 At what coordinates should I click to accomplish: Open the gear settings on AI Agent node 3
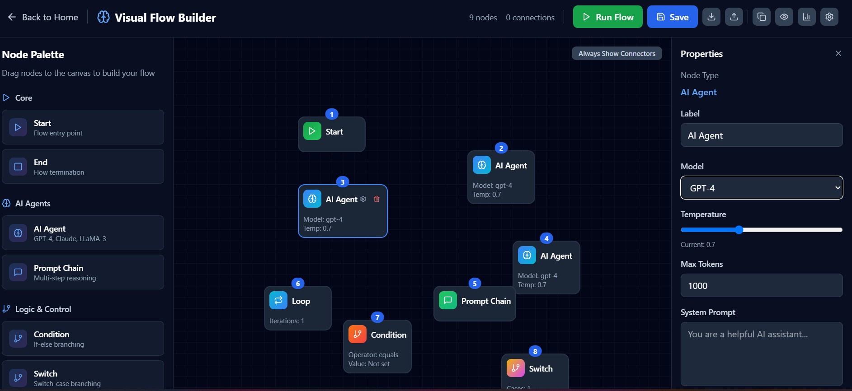(x=363, y=199)
